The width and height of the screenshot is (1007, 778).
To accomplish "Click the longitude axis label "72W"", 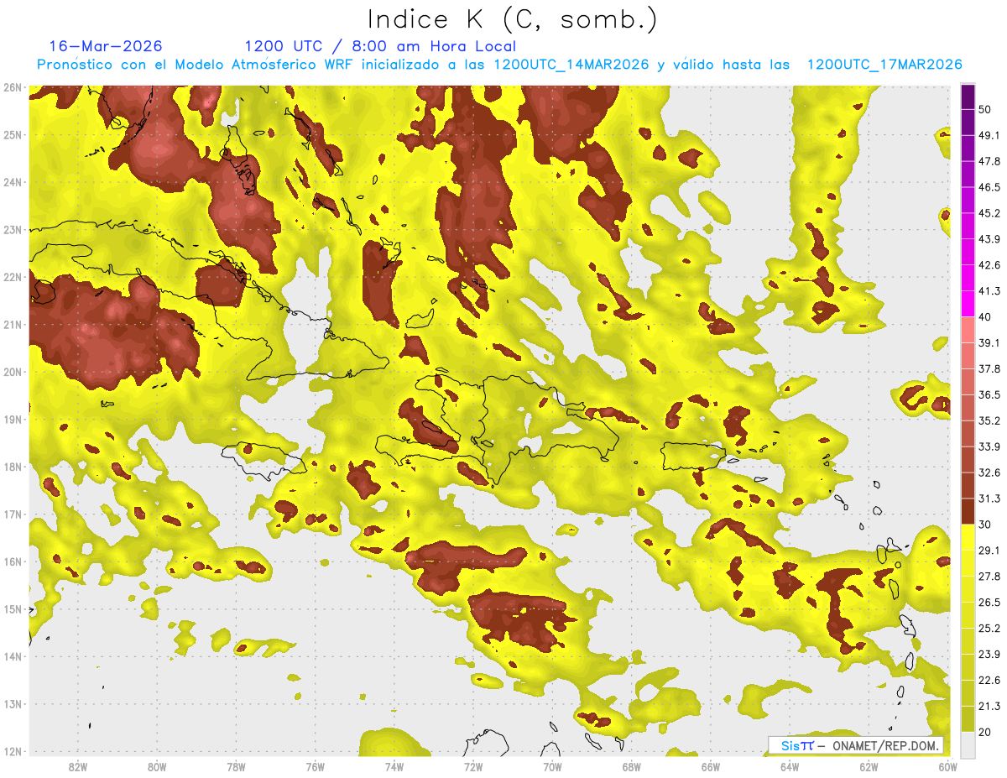I will pos(473,767).
